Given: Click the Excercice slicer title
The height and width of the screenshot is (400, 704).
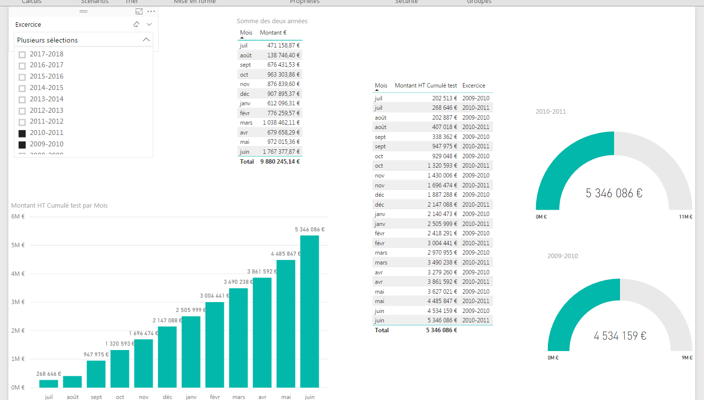Looking at the screenshot, I should pyautogui.click(x=28, y=24).
